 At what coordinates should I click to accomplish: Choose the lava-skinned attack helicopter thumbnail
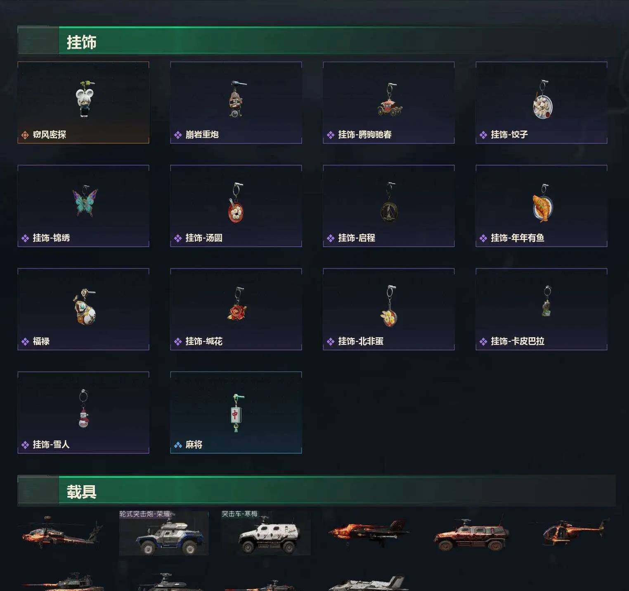pyautogui.click(x=62, y=532)
